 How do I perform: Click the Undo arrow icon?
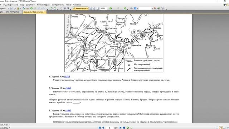[x=39, y=9]
